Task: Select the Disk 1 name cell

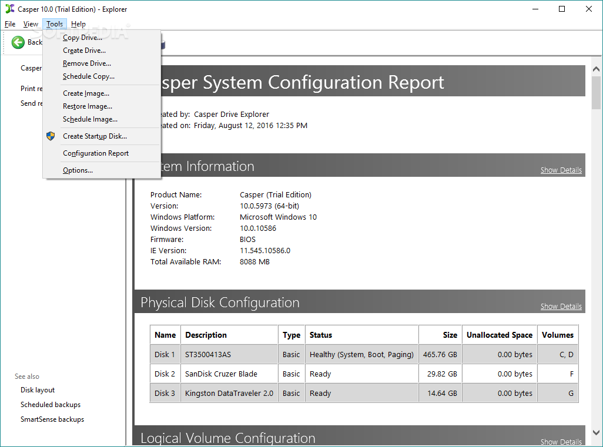Action: (x=165, y=354)
